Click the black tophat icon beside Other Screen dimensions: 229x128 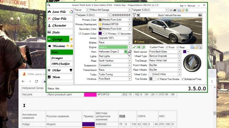71,70
